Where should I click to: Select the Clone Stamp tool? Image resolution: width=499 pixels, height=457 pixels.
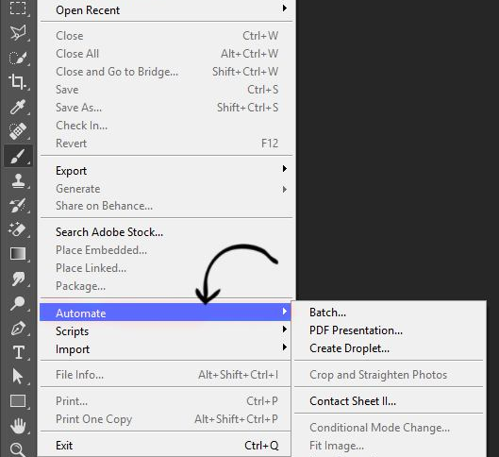click(18, 180)
